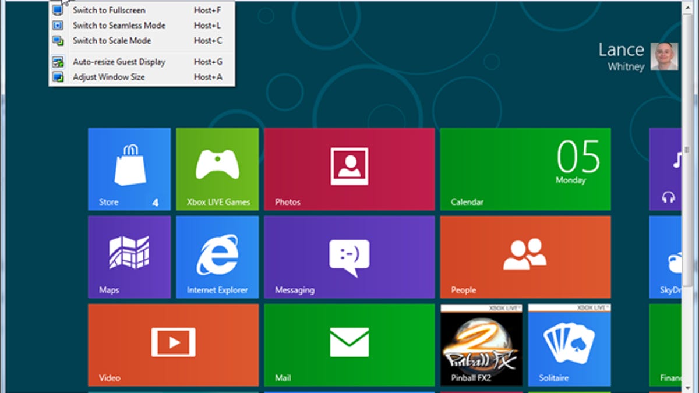The width and height of the screenshot is (699, 393).
Task: Select Switch to Fullscreen menu item
Action: tap(109, 10)
